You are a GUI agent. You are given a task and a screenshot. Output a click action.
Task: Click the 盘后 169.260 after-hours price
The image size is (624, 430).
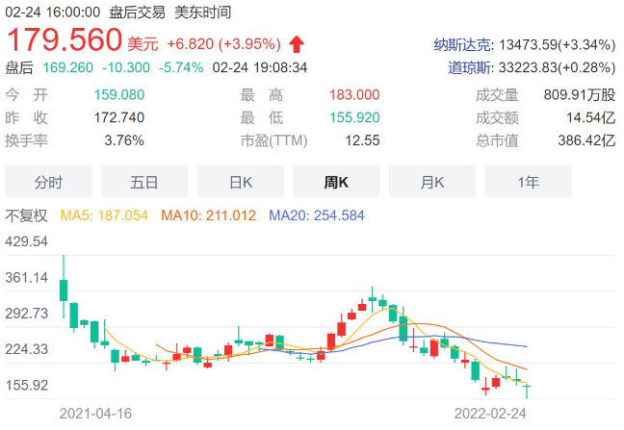[x=68, y=67]
